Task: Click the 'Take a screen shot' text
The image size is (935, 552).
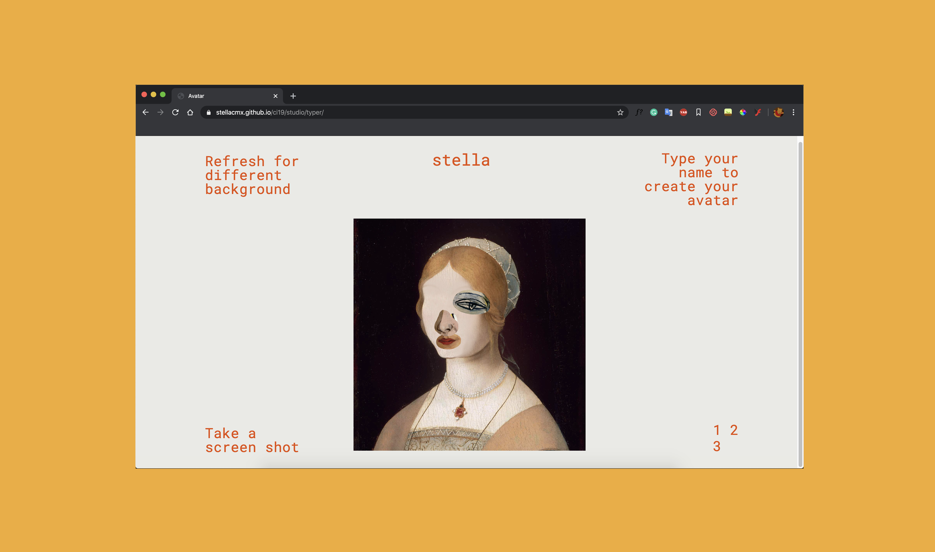Action: click(x=252, y=440)
